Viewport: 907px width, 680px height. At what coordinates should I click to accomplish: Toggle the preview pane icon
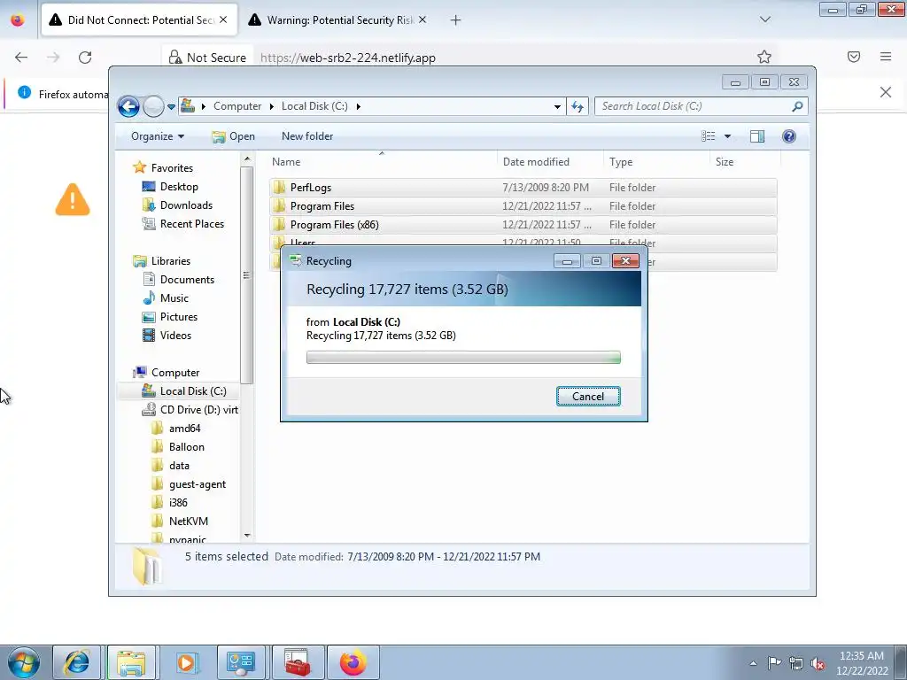point(756,136)
